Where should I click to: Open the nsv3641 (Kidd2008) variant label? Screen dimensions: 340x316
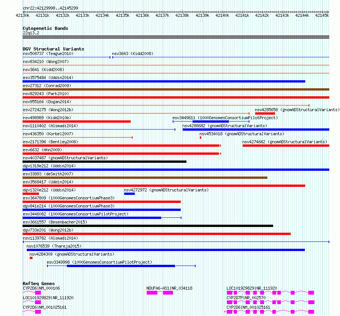[x=44, y=70]
